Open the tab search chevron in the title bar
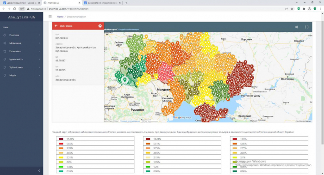 point(297,2)
